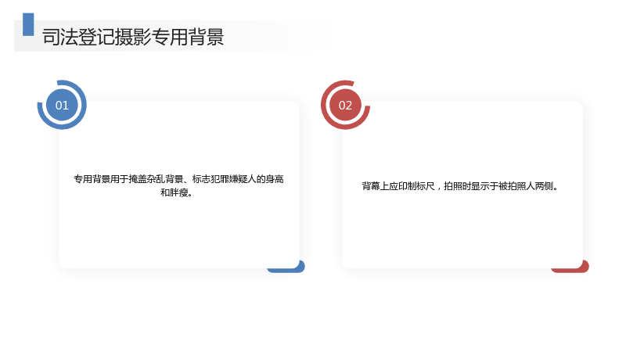Click the text starting with 专用背景用于掩盖杂乱背景
Viewport: 626px width, 352px height.
pyautogui.click(x=178, y=185)
